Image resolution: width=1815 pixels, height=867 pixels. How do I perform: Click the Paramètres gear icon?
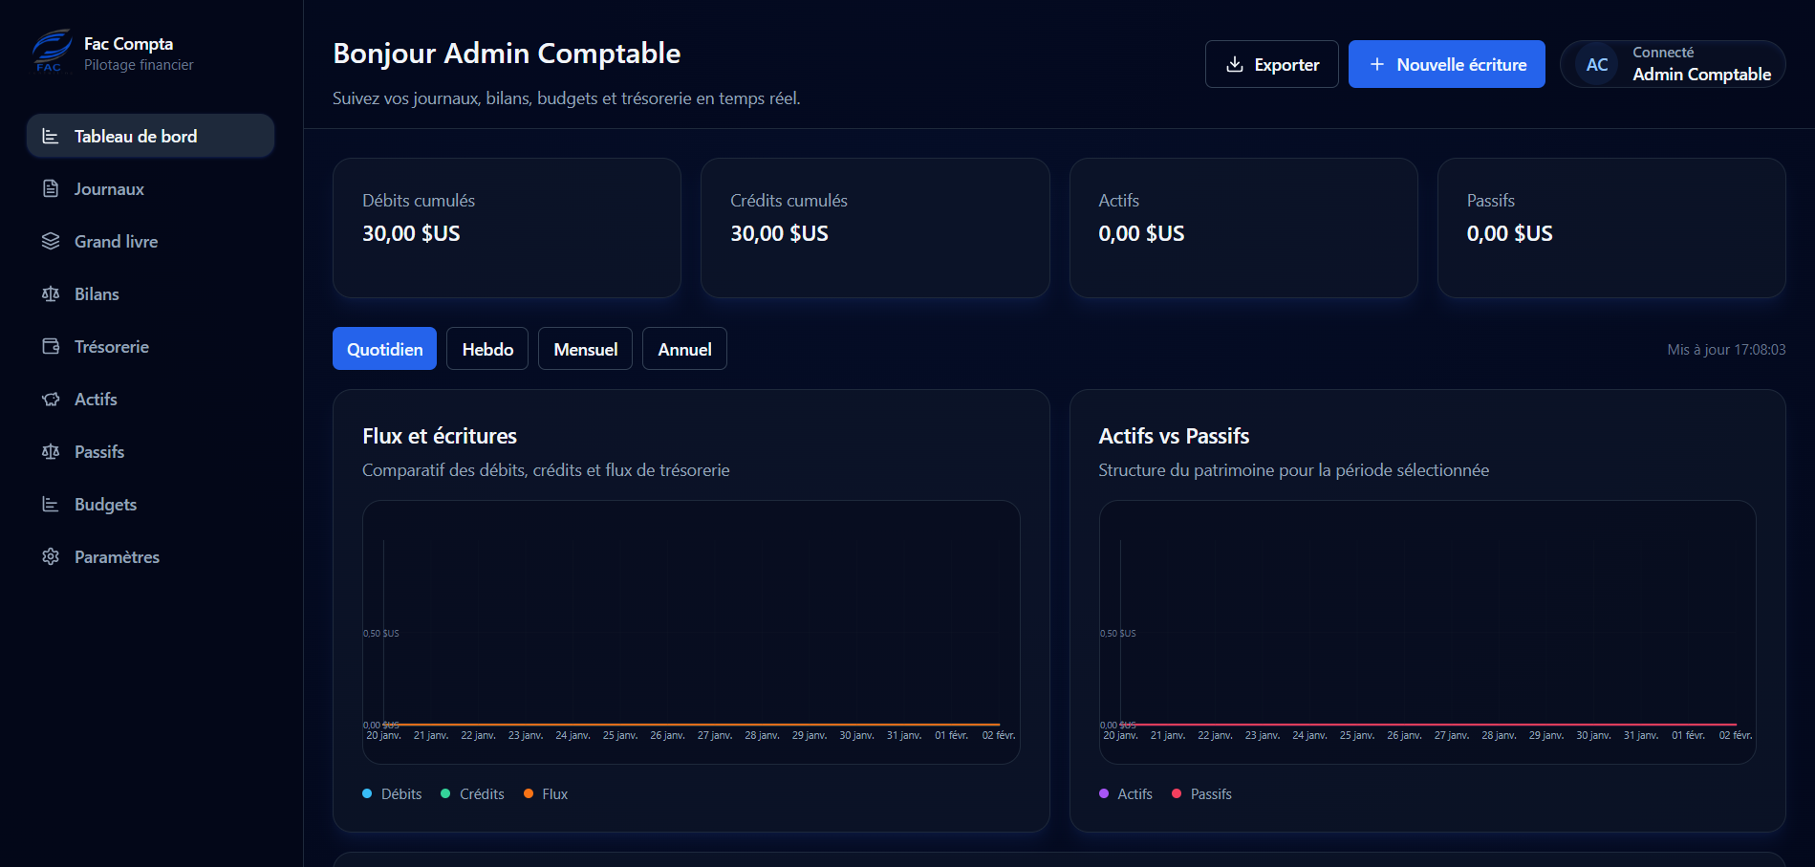point(51,556)
